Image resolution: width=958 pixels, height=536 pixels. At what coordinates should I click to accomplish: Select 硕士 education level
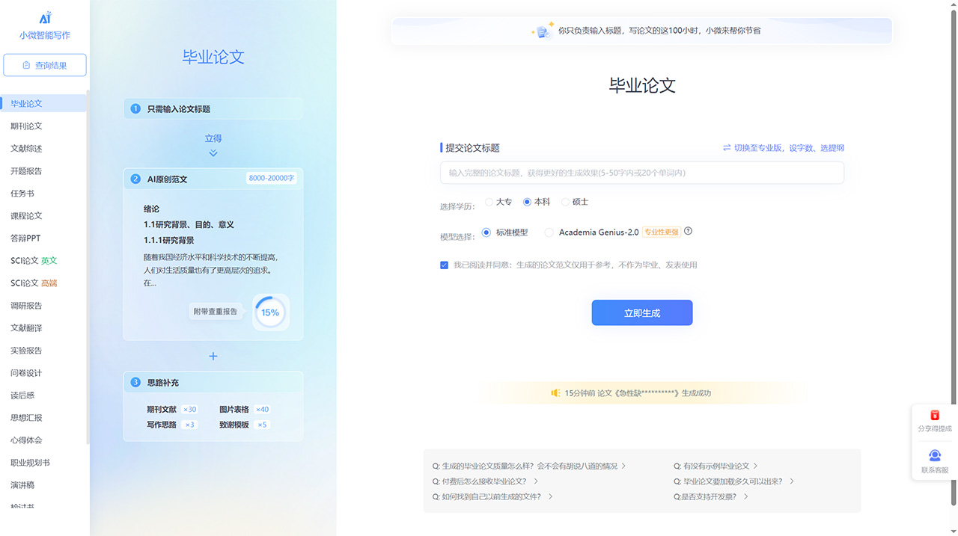point(567,201)
